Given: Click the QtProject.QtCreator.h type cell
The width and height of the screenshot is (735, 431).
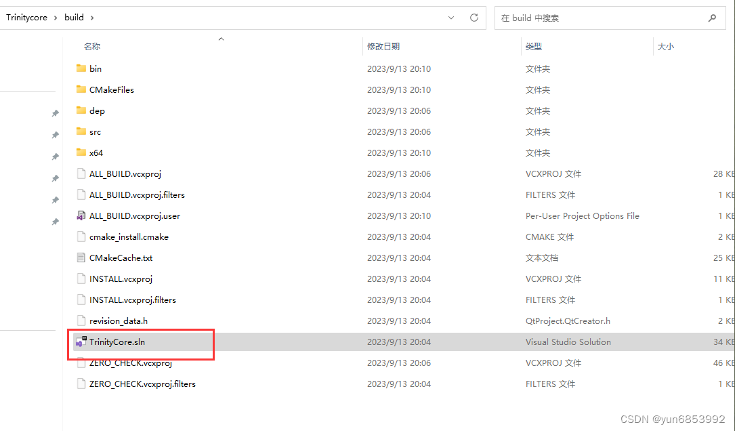Looking at the screenshot, I should coord(568,321).
